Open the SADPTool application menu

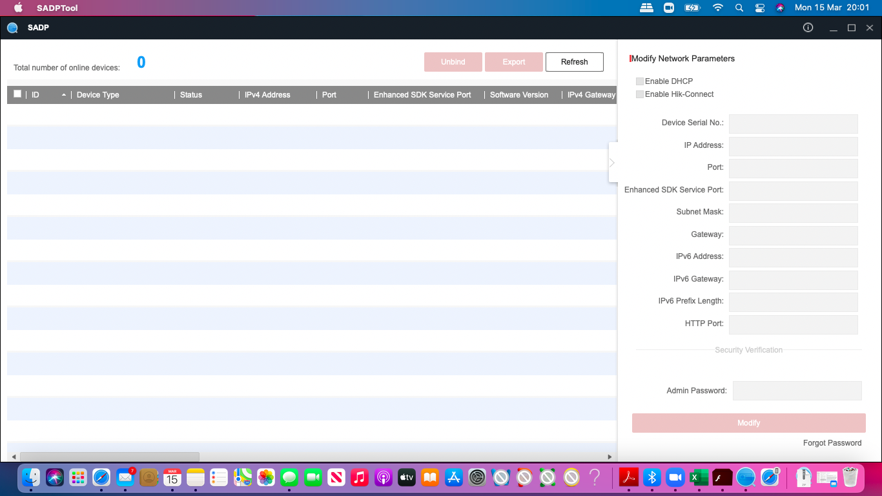57,8
